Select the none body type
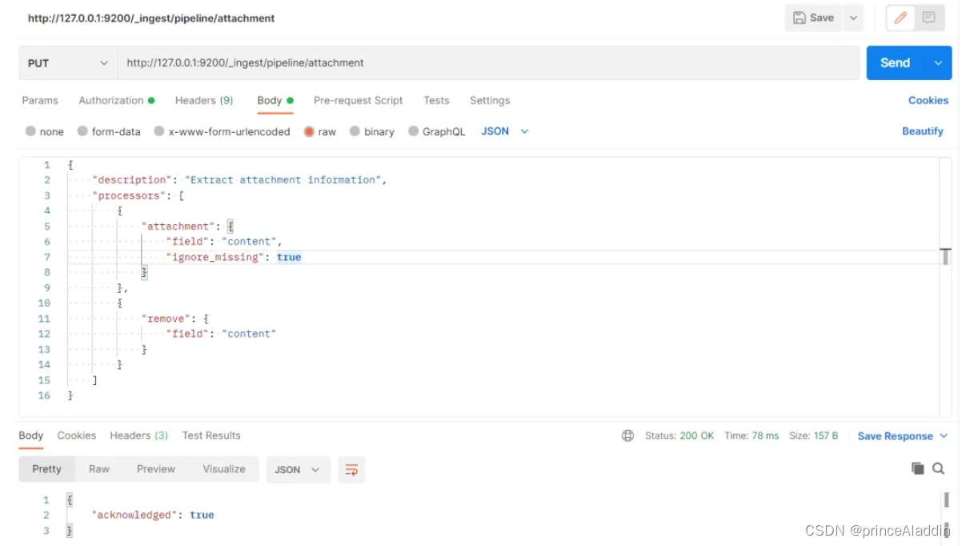Image resolution: width=962 pixels, height=546 pixels. point(44,131)
